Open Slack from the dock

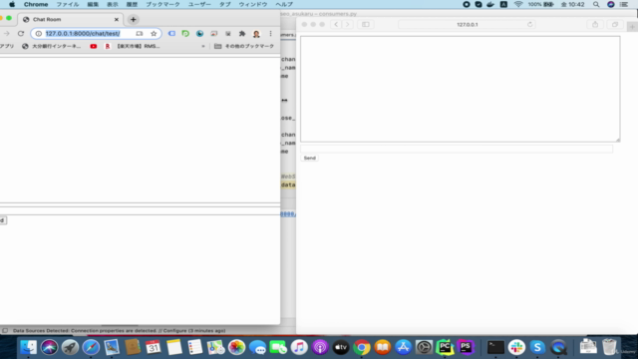[516, 347]
